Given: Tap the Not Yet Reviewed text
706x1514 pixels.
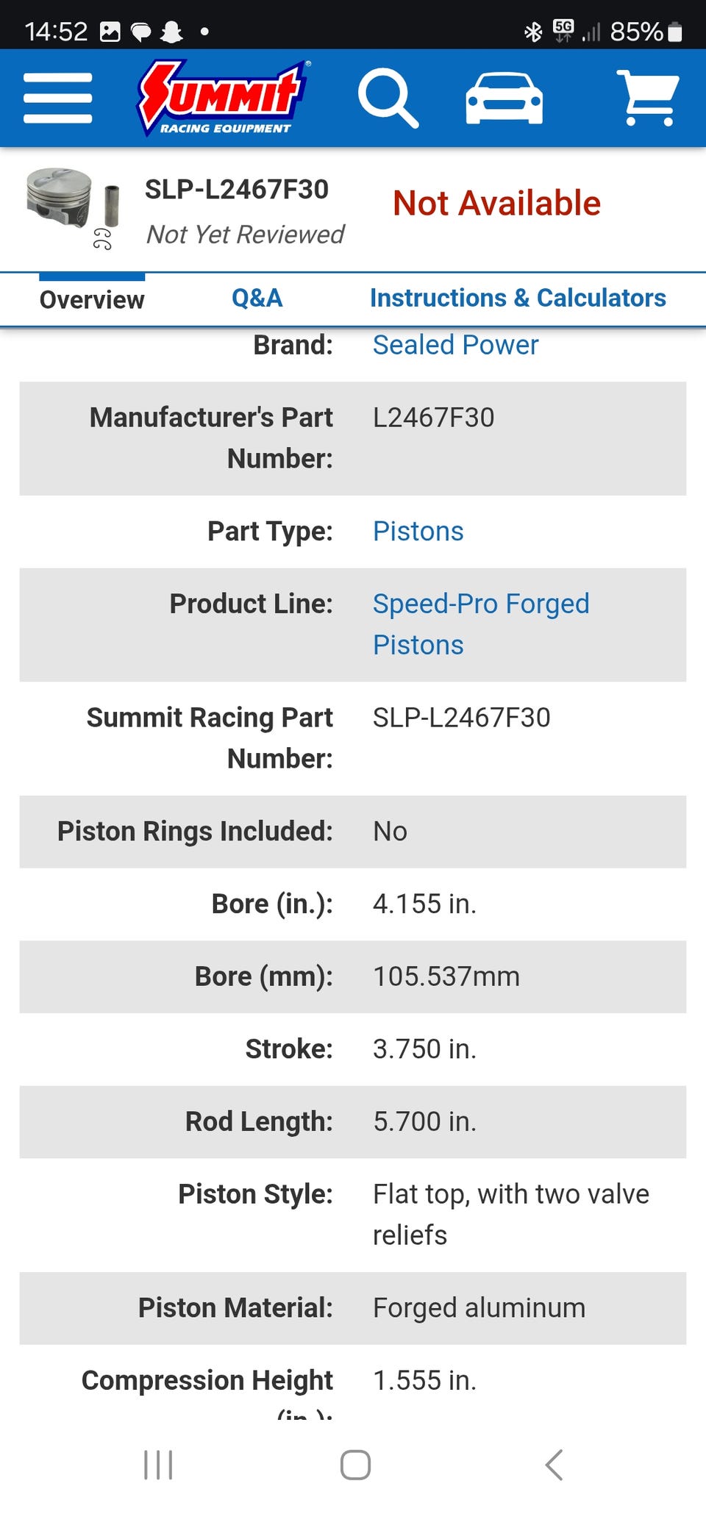Looking at the screenshot, I should [245, 235].
